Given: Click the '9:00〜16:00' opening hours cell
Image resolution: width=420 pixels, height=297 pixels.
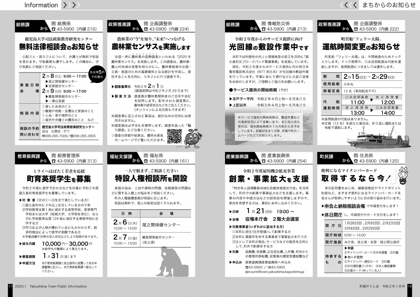Looking at the screenshot, I should tap(372, 235).
